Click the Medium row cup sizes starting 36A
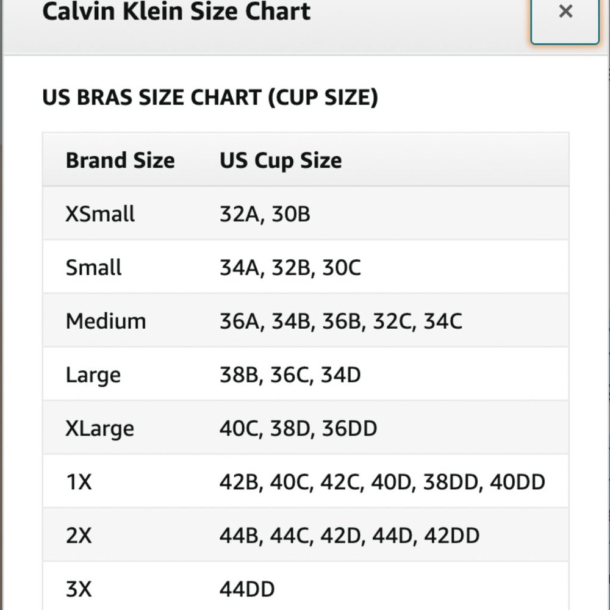The width and height of the screenshot is (610, 610). (341, 321)
